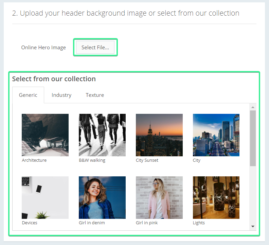Pick the City skyline thumbnail image
This screenshot has height=245, width=269.
point(216,135)
